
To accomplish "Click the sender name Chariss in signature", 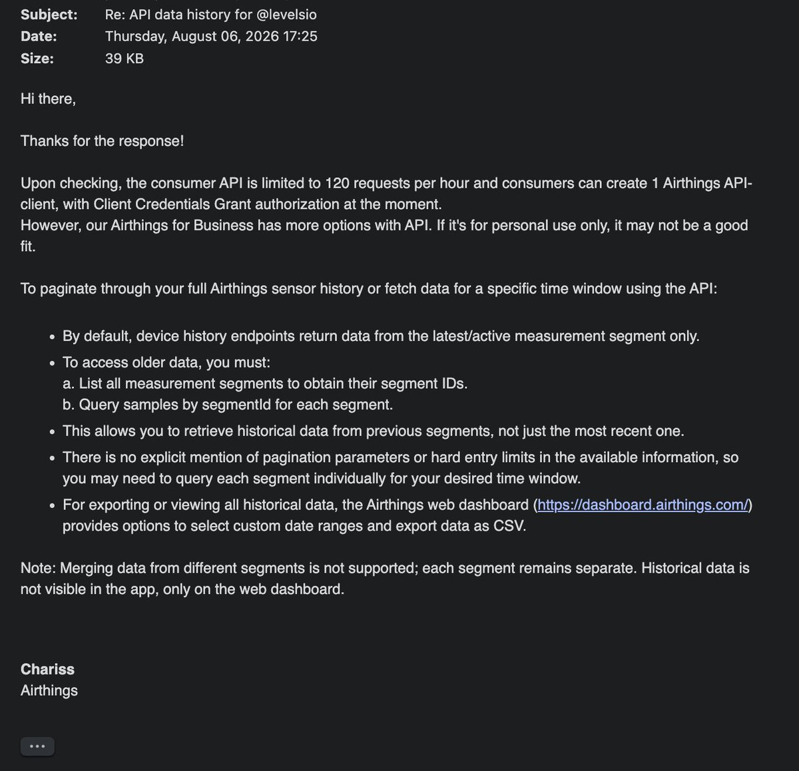I will point(47,669).
